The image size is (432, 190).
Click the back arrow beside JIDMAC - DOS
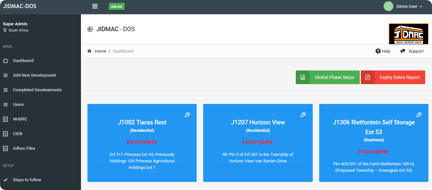pyautogui.click(x=90, y=29)
